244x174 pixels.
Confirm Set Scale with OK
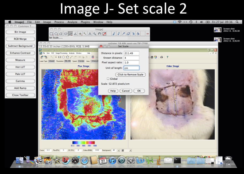click(x=139, y=91)
